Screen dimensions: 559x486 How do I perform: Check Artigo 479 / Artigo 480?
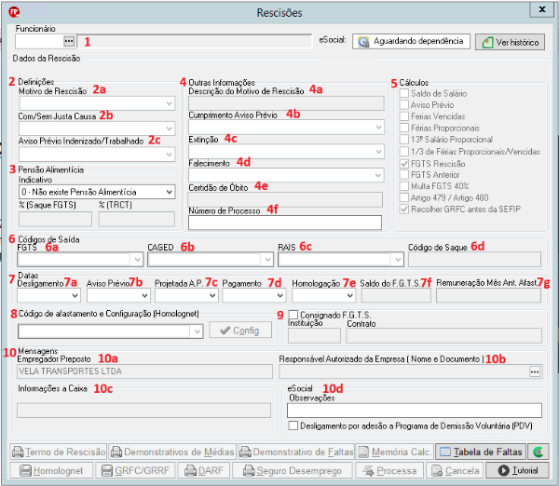tap(404, 197)
